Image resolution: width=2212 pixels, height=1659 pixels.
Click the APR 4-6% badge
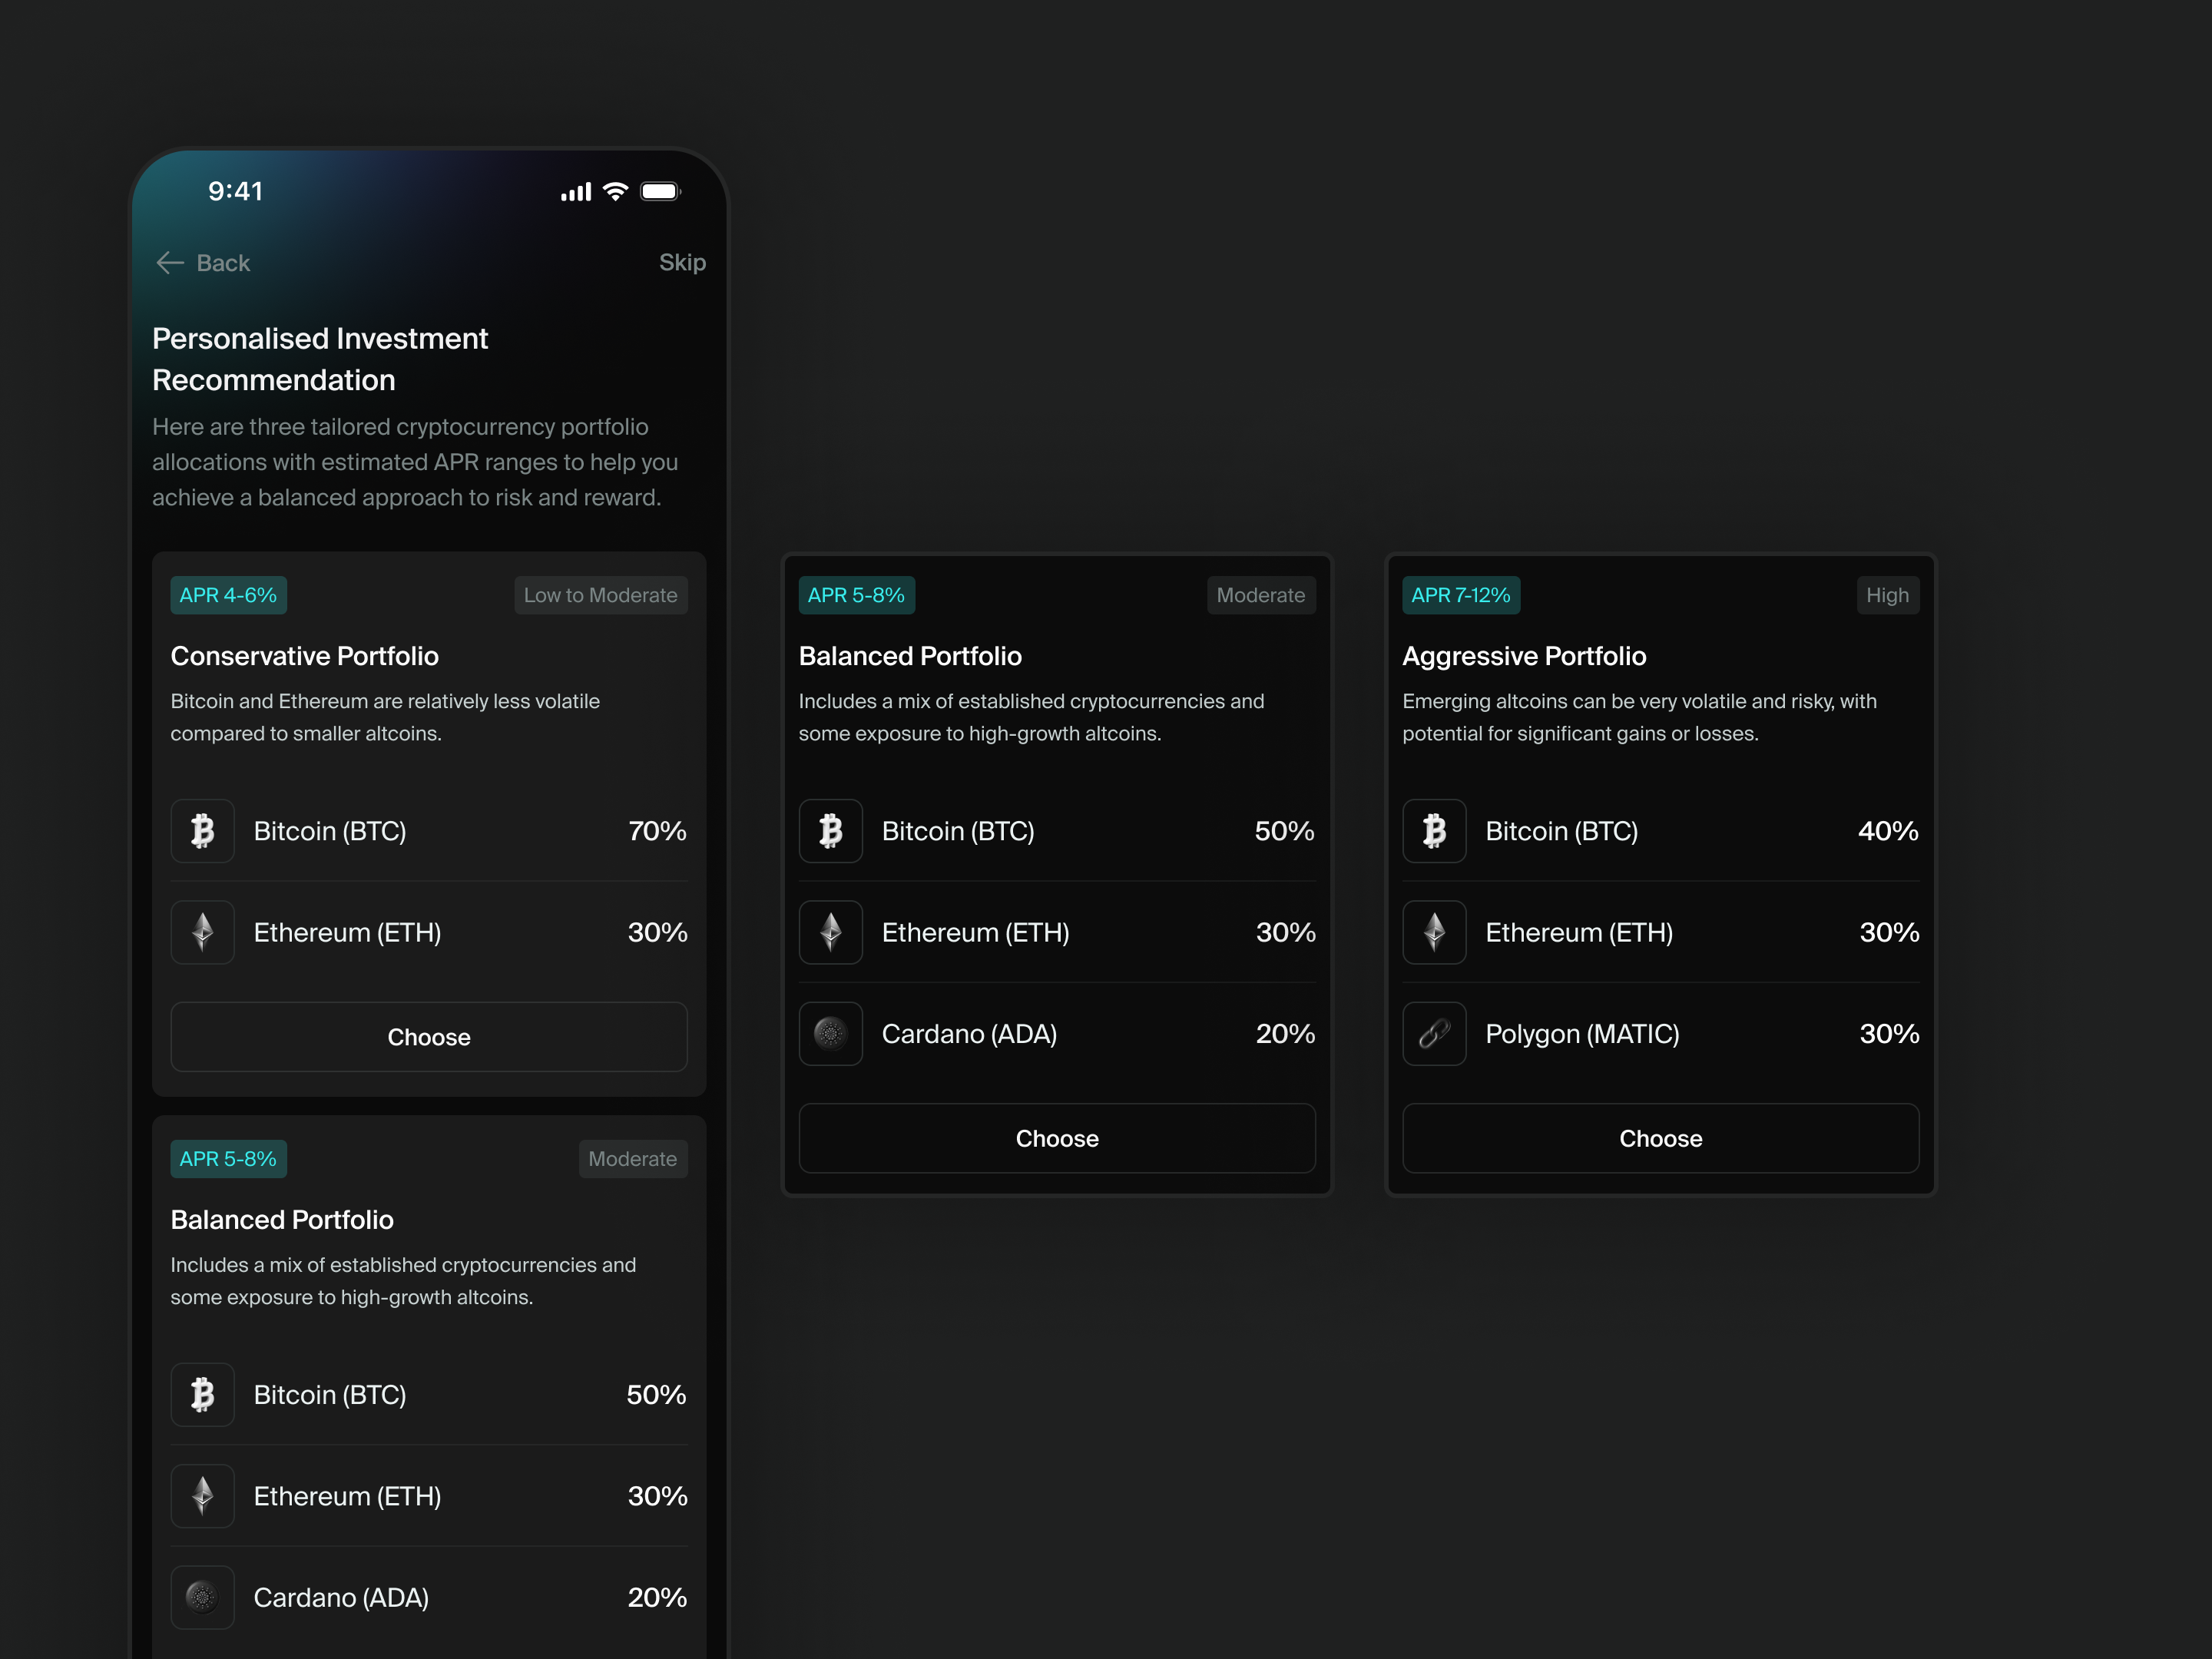pyautogui.click(x=228, y=595)
